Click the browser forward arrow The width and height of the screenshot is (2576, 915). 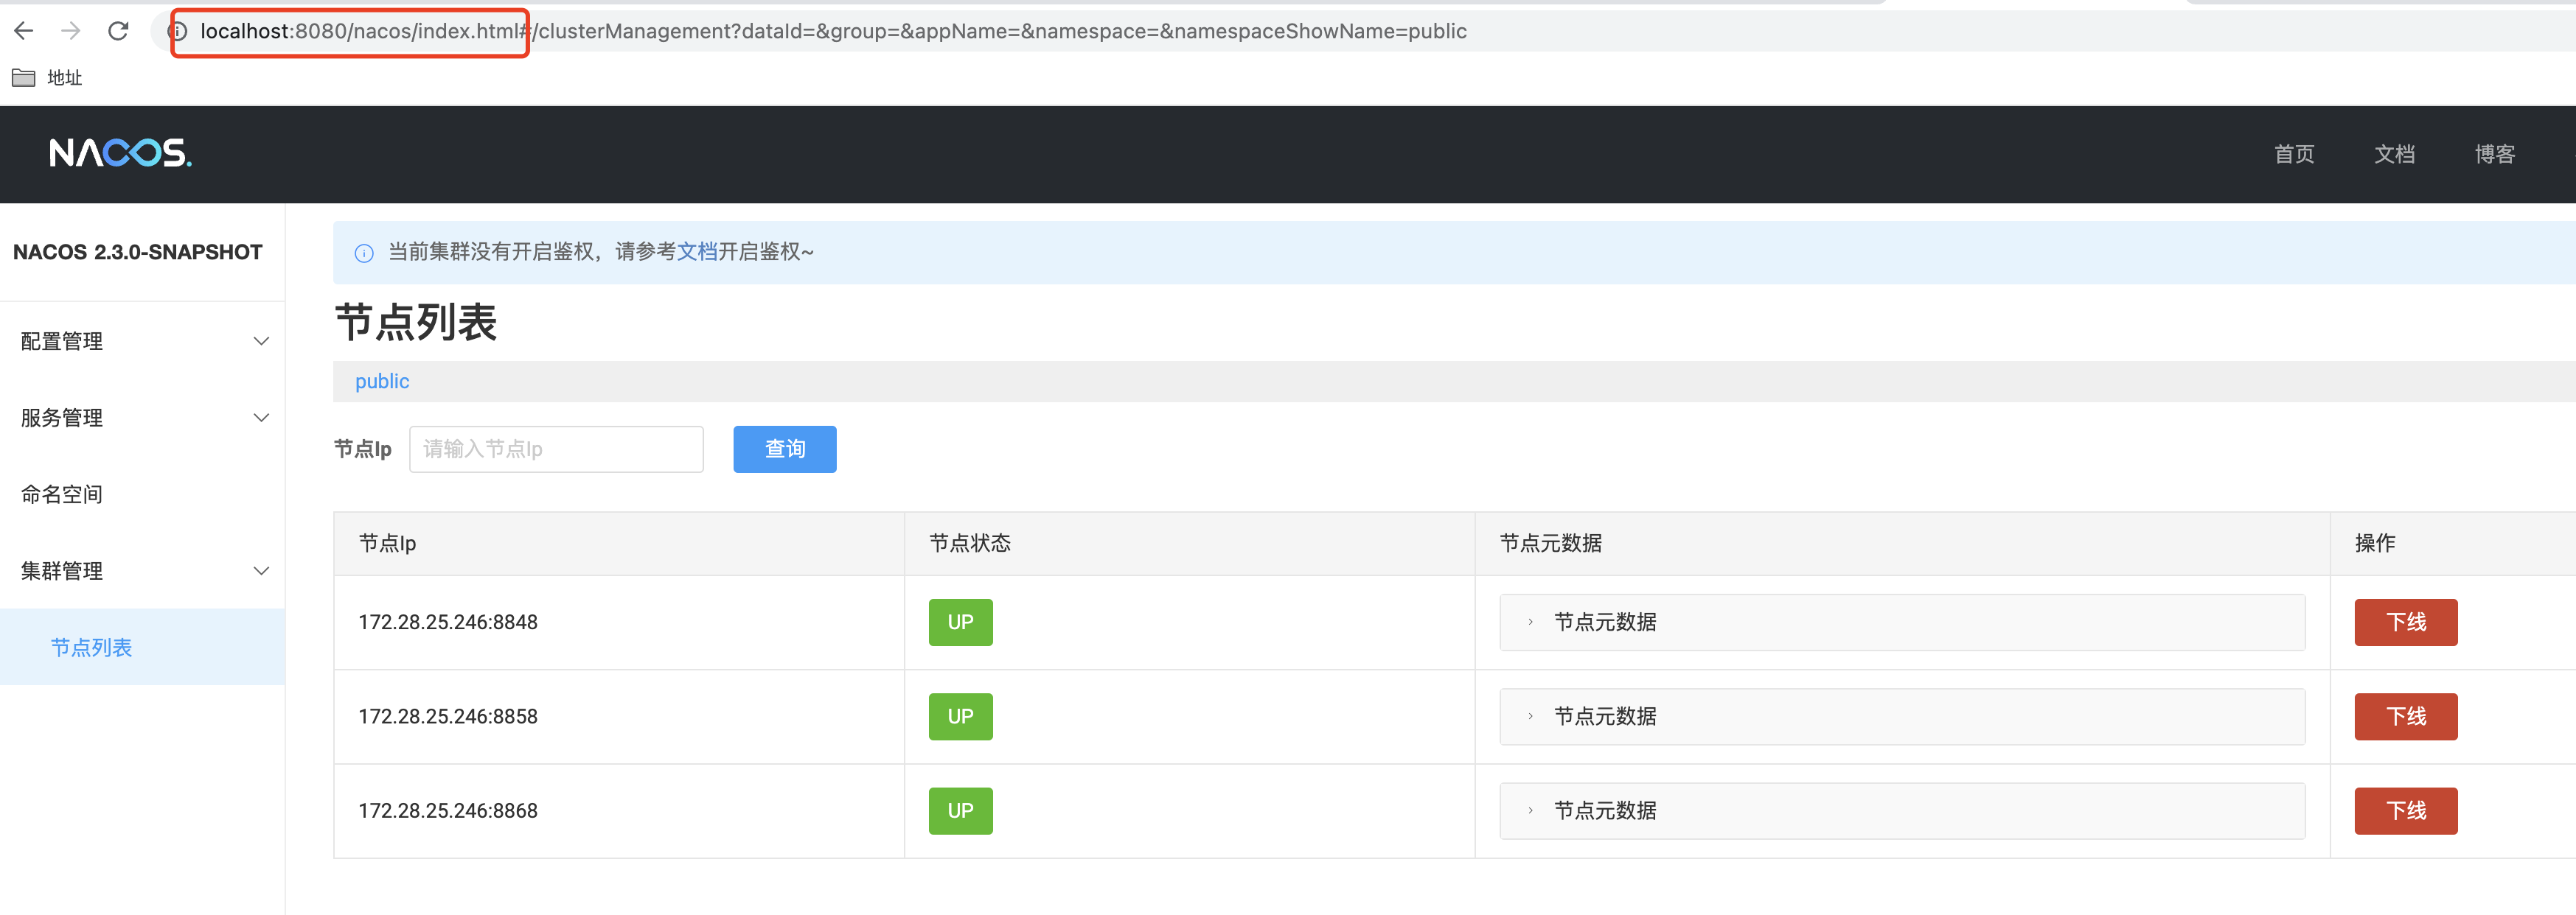point(70,31)
